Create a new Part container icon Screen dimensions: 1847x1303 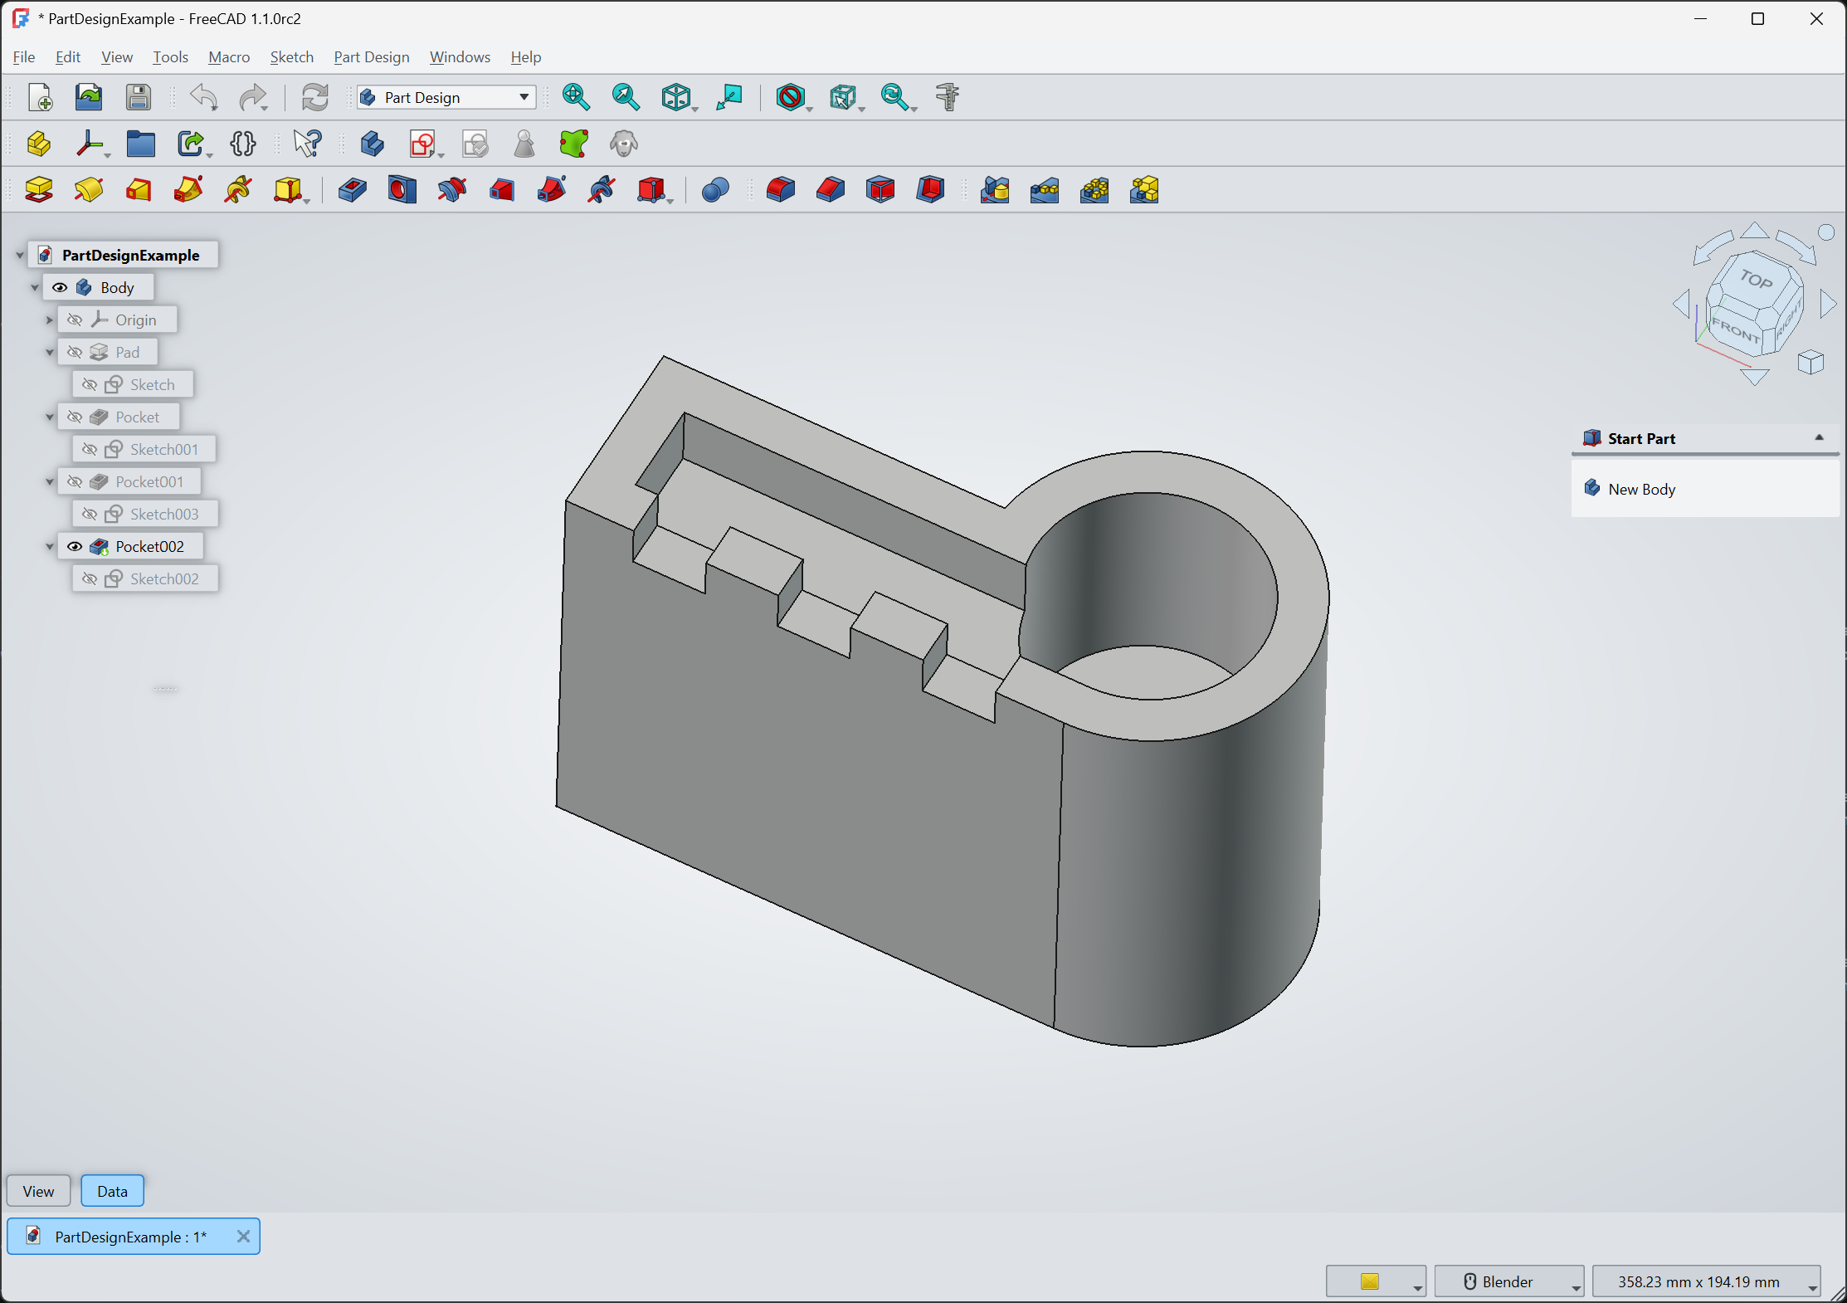coord(38,144)
